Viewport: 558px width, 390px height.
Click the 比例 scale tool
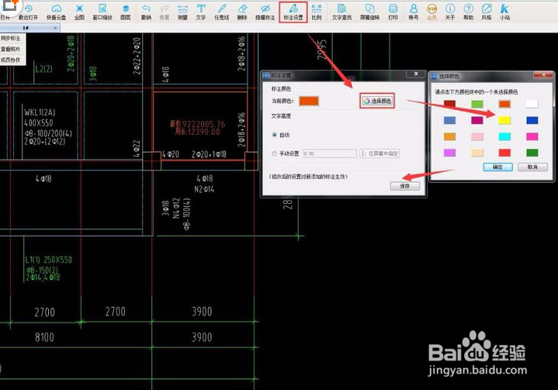[x=317, y=12]
